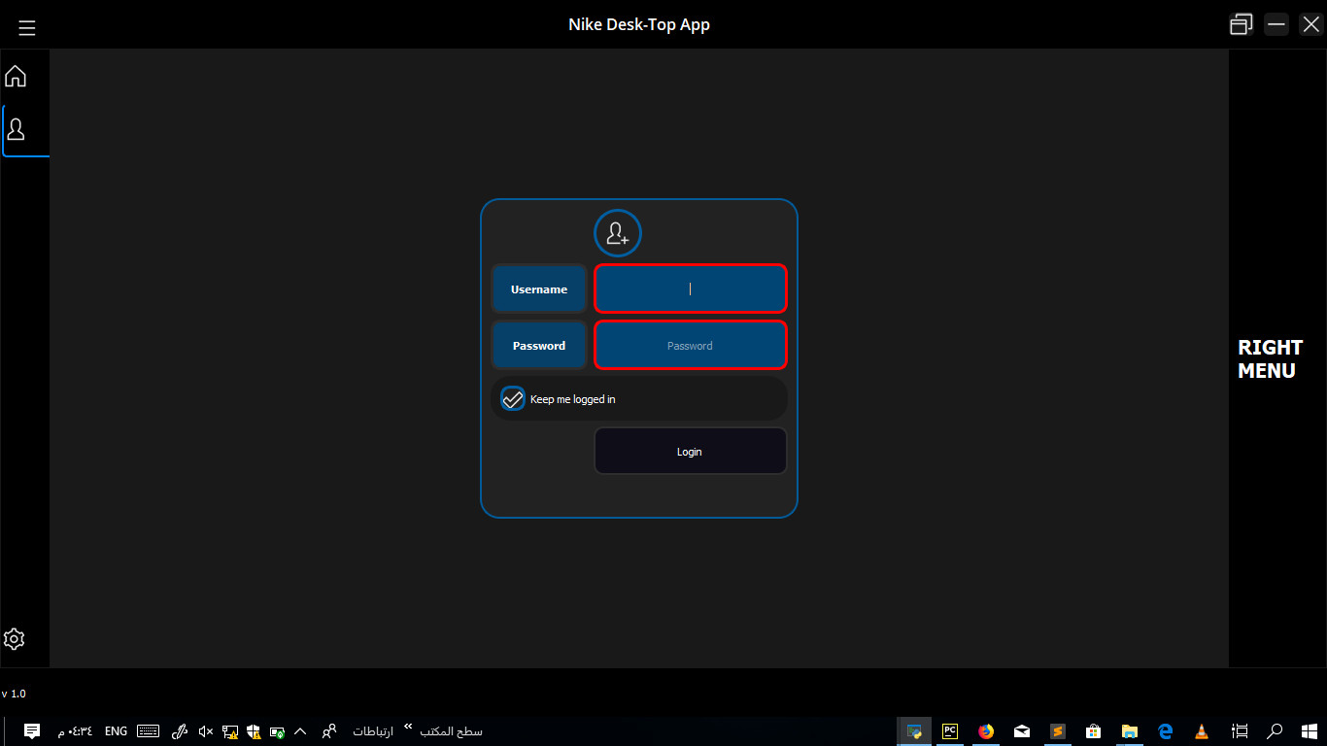Click inside the Username input field
Screen dimensions: 1327x746
coord(690,288)
